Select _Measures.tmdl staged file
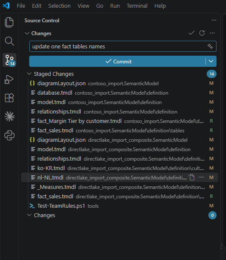The height and width of the screenshot is (260, 226). [x=119, y=187]
